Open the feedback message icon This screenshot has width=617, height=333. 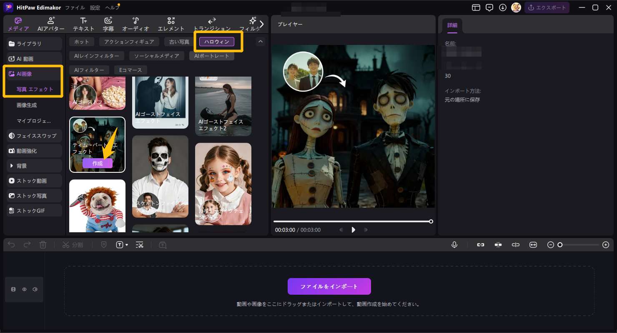[489, 7]
